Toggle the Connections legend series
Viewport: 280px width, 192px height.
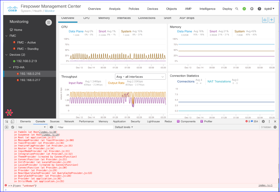pyautogui.click(x=186, y=82)
